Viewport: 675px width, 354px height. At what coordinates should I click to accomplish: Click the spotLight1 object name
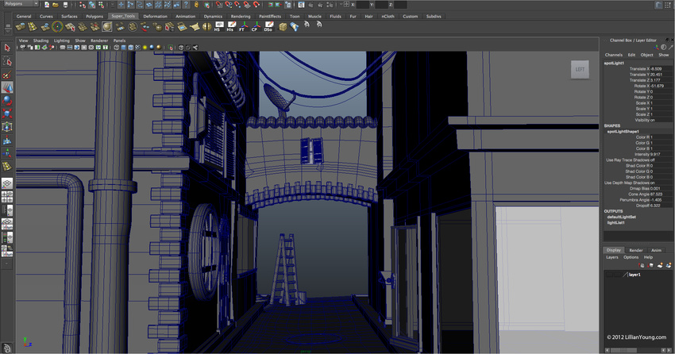[x=614, y=63]
